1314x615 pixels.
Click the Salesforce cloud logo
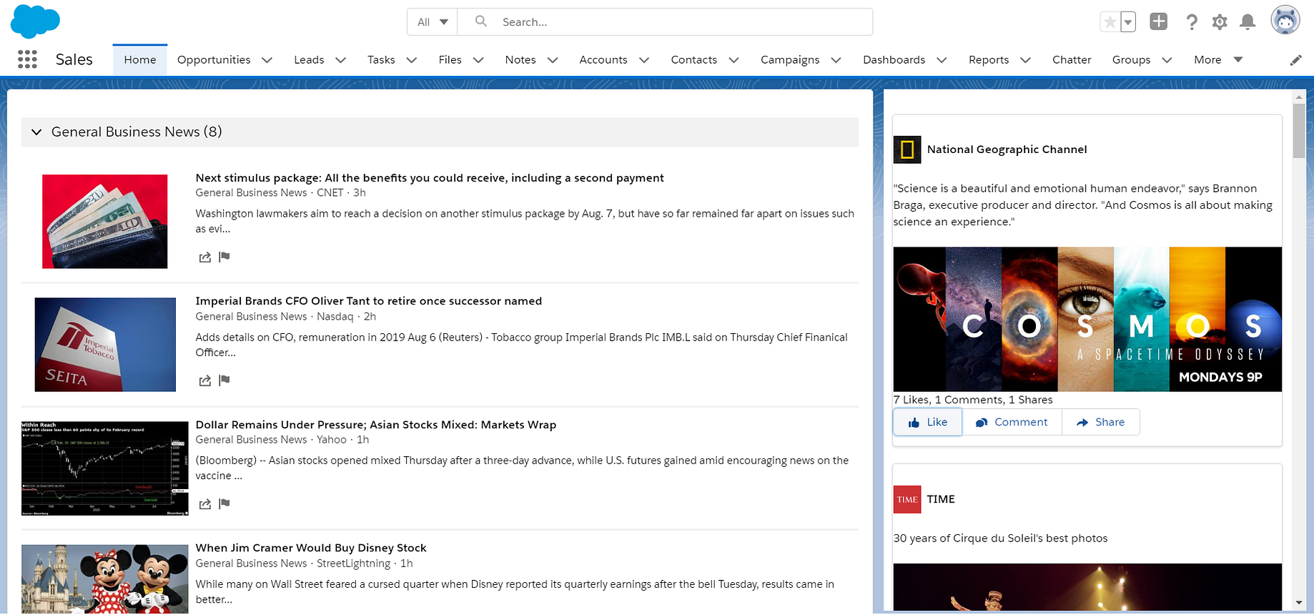[x=35, y=21]
